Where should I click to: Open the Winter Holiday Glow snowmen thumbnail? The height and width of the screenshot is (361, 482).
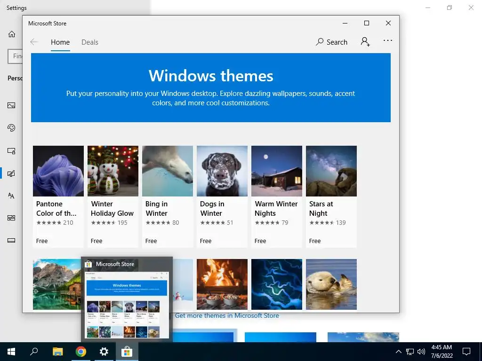[x=113, y=171]
